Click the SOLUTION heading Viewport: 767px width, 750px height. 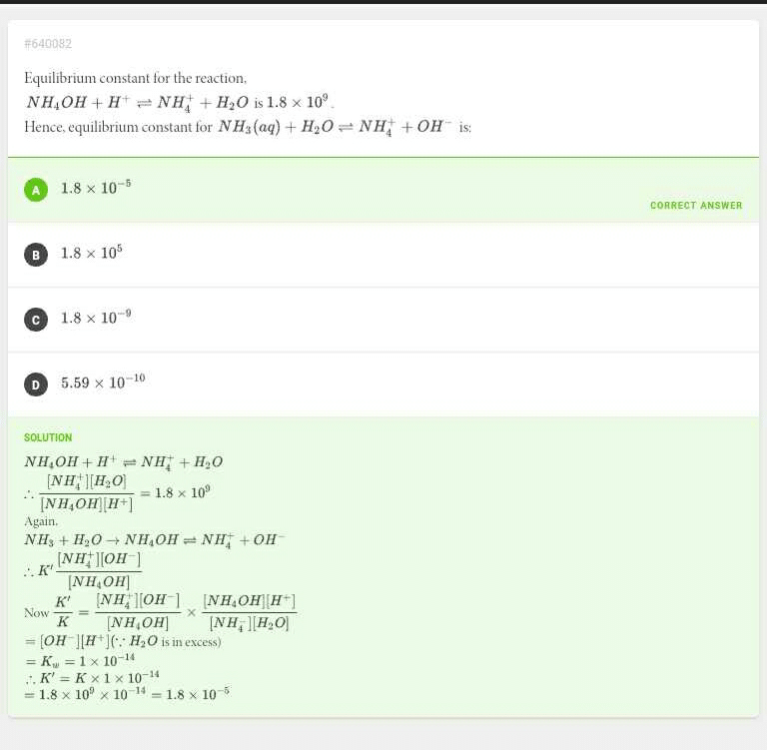(x=48, y=437)
